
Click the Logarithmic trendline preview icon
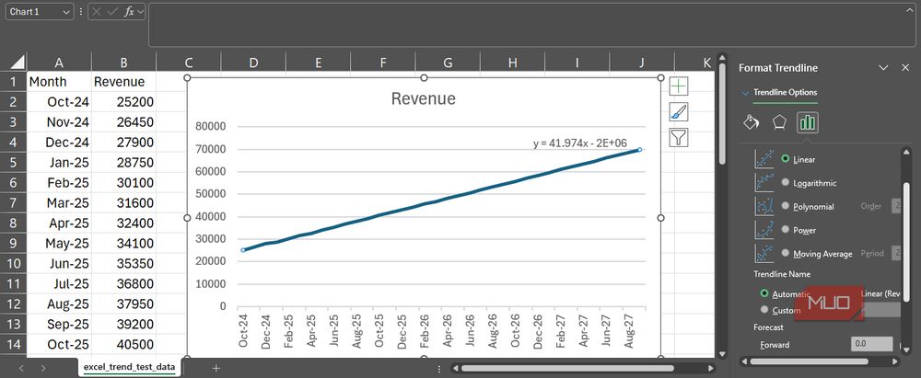point(764,182)
